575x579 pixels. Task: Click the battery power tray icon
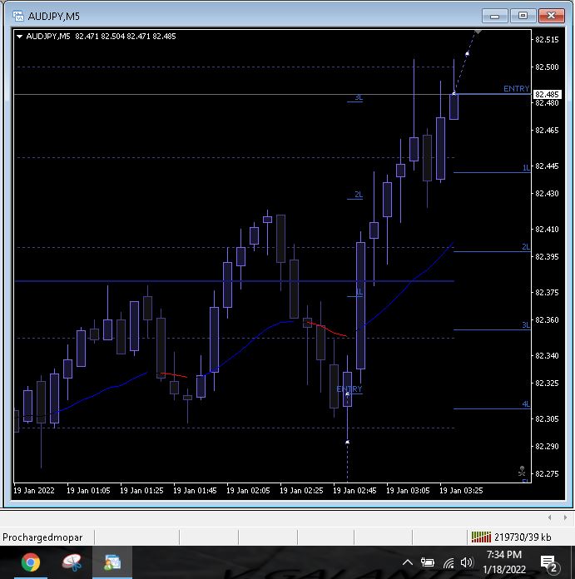click(427, 562)
